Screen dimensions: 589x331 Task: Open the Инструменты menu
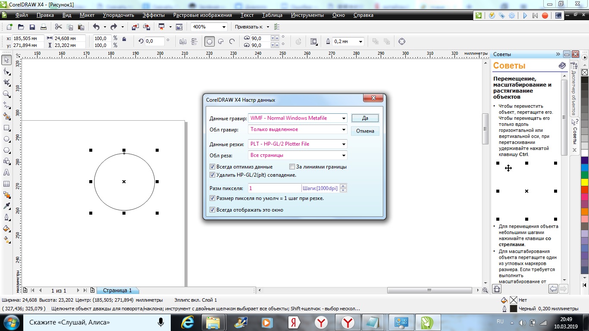307,15
